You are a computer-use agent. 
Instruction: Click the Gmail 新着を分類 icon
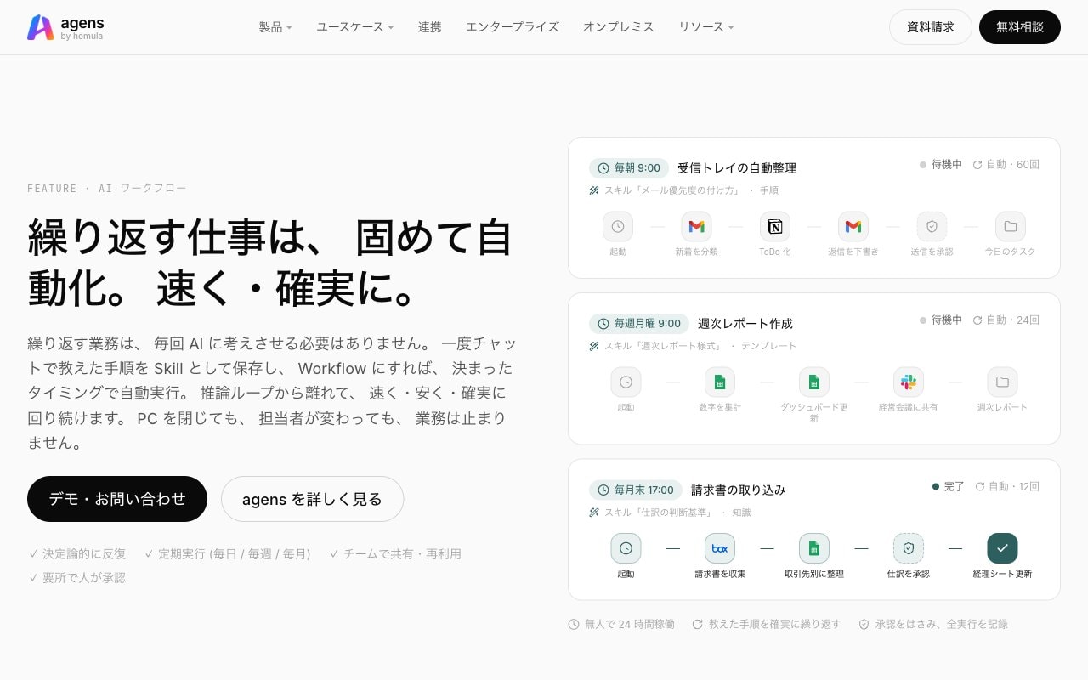[x=696, y=227]
